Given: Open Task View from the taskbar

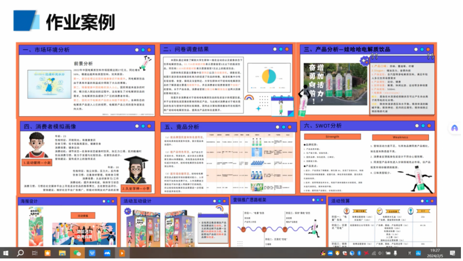Looking at the screenshot, I should (35, 253).
